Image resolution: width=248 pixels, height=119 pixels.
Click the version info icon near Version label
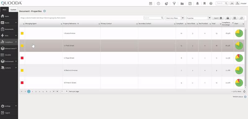pyautogui.click(x=245, y=97)
